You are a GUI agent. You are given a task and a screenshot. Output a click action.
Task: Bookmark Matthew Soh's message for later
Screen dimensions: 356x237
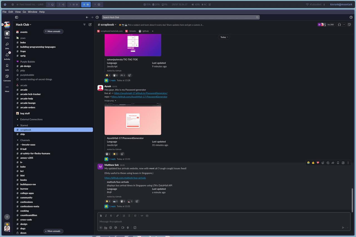pos(338,163)
